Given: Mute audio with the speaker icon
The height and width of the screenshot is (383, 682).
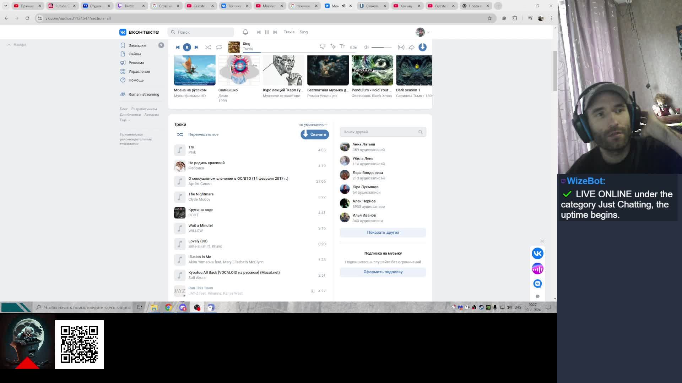Looking at the screenshot, I should pyautogui.click(x=366, y=47).
